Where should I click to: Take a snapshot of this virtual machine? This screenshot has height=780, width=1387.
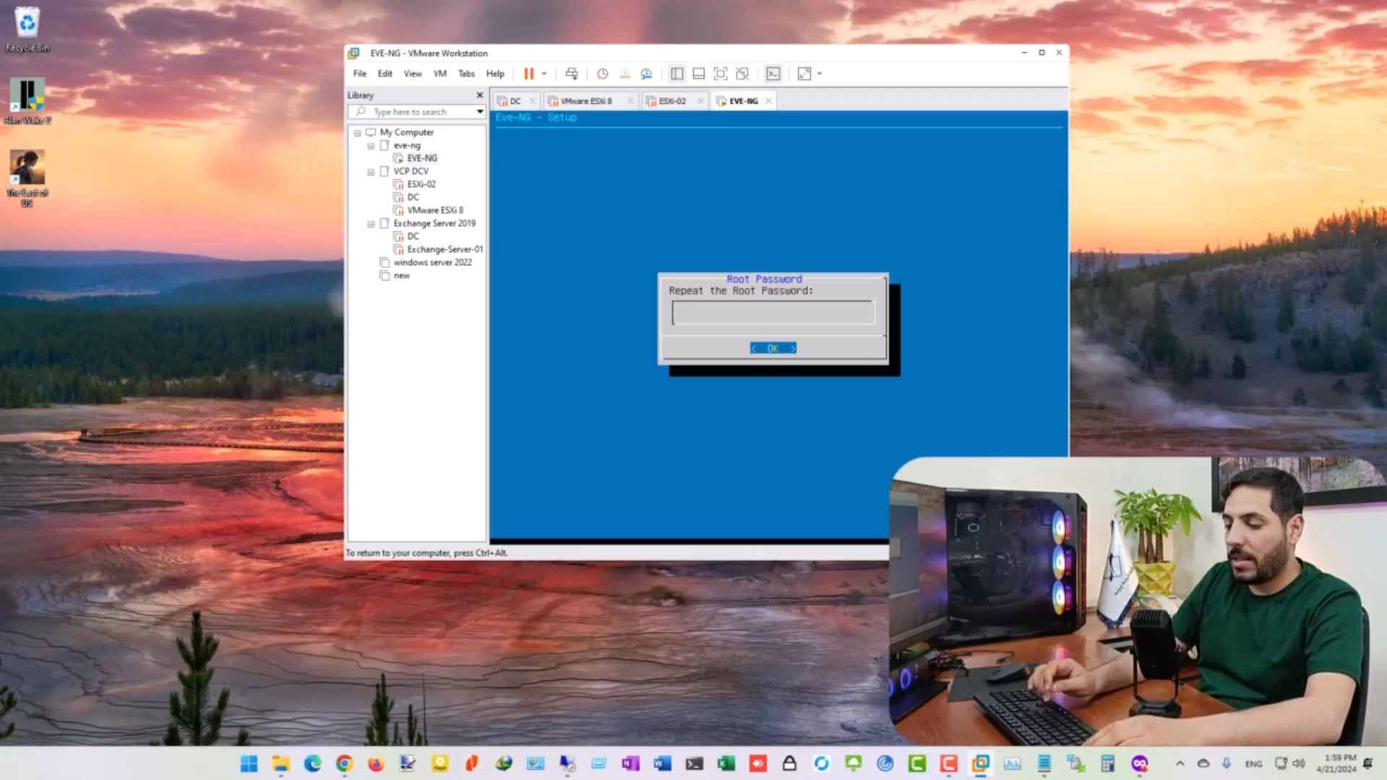coord(602,74)
